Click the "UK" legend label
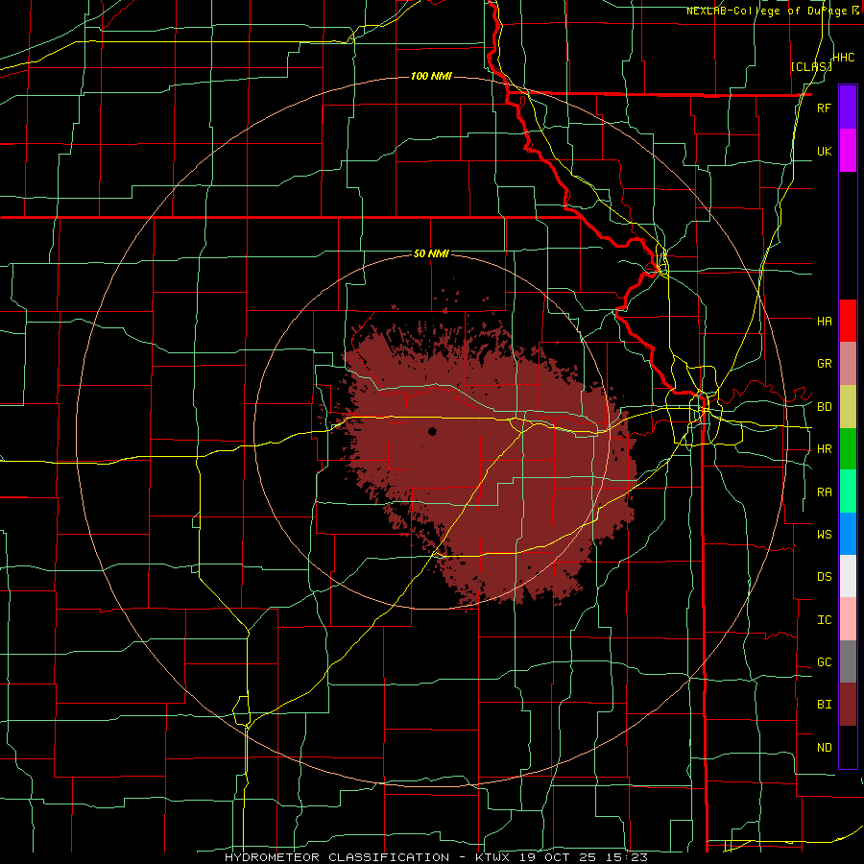The height and width of the screenshot is (864, 864). tap(824, 151)
